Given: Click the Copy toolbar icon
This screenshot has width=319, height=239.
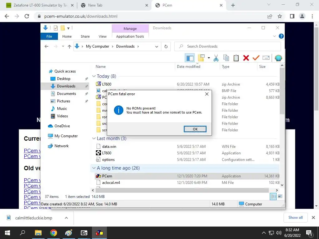Looking at the screenshot, I should (x=226, y=58).
